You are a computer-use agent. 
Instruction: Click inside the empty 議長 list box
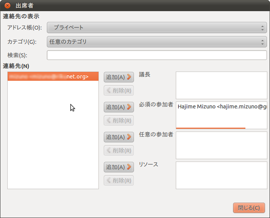click(x=221, y=85)
